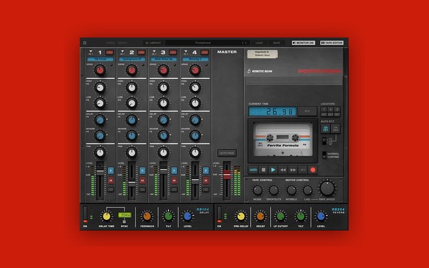Click the Dropouts knob
This screenshot has height=268, width=429.
(273, 190)
